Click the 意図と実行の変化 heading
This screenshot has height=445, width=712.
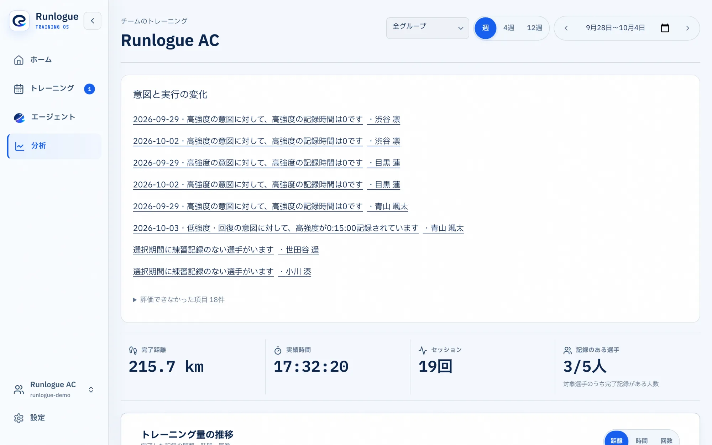click(x=170, y=94)
